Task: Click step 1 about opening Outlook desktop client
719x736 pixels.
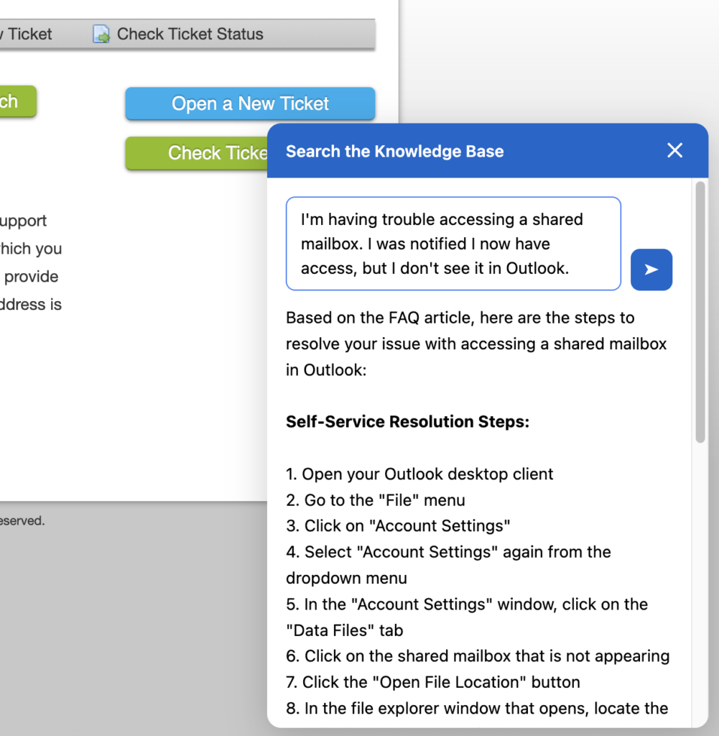Action: click(419, 474)
